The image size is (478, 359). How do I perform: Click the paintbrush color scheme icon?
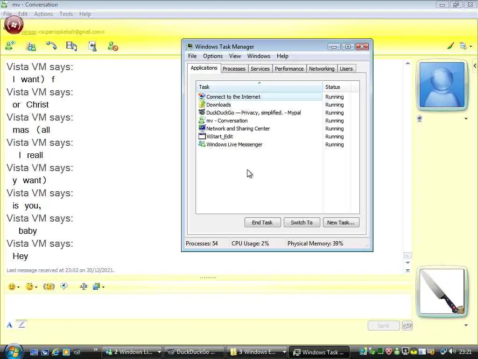pos(450,46)
